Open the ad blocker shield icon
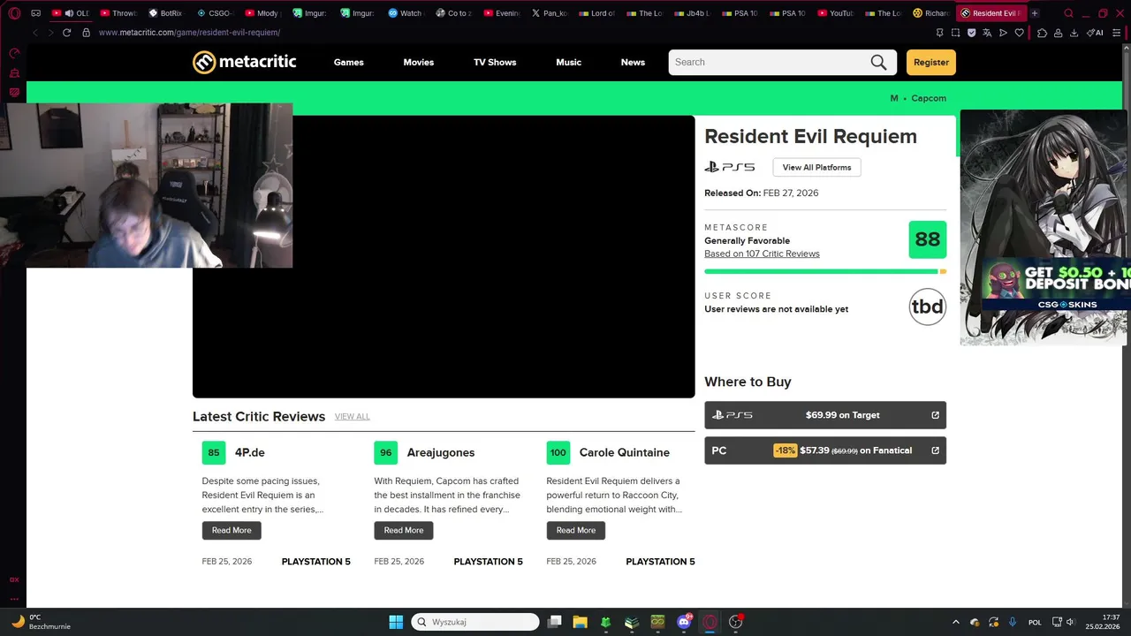 [x=971, y=33]
